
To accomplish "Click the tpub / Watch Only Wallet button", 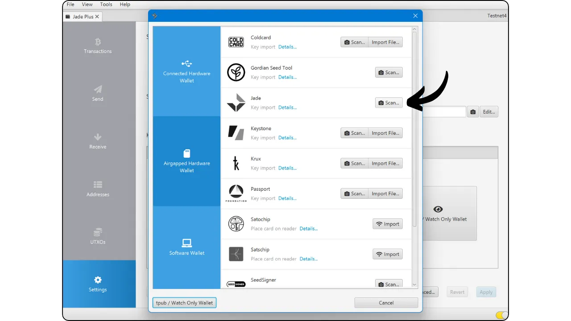I will tap(184, 303).
